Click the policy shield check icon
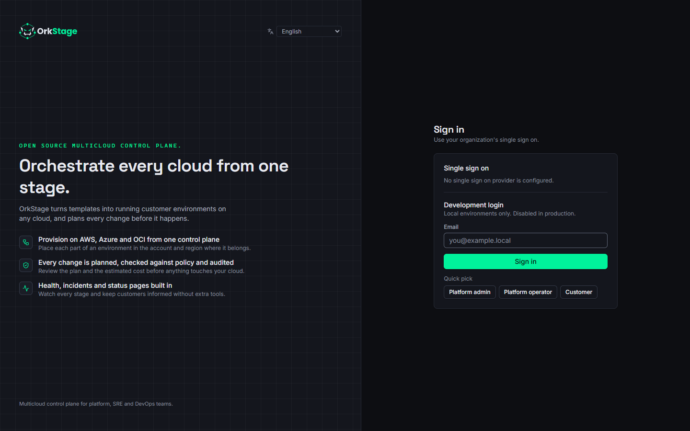 tap(26, 265)
